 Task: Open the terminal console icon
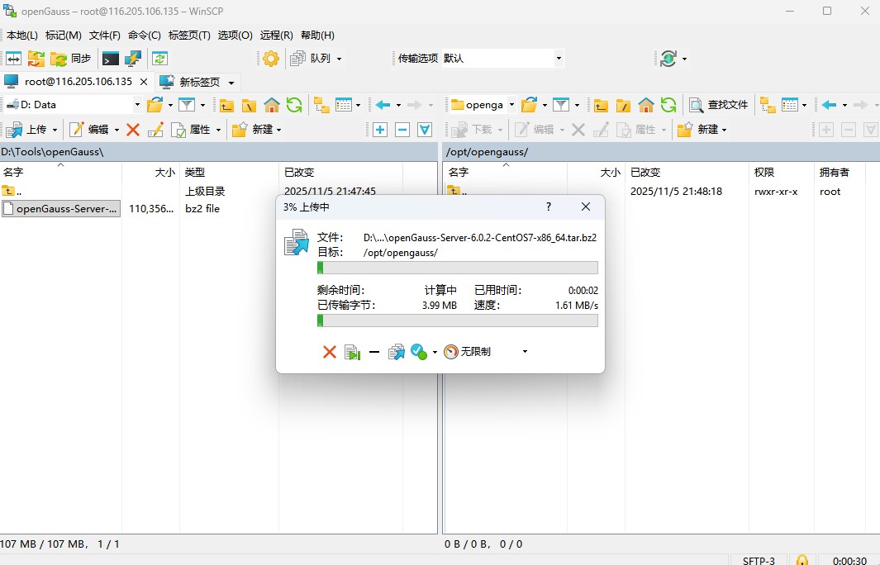[111, 59]
